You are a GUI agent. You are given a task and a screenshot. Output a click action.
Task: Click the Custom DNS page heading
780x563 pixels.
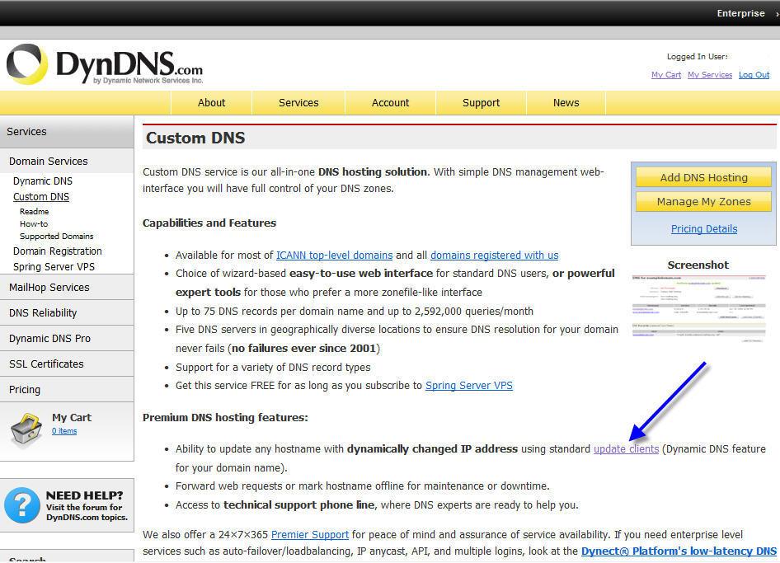coord(195,138)
